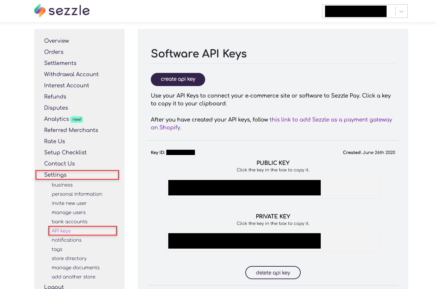
Task: Select API keys in Settings submenu
Action: click(x=61, y=231)
